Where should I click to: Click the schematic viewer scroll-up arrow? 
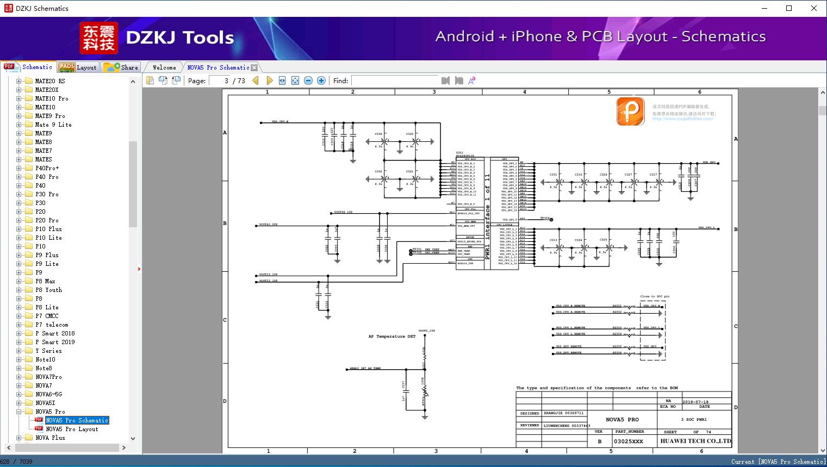click(x=823, y=92)
